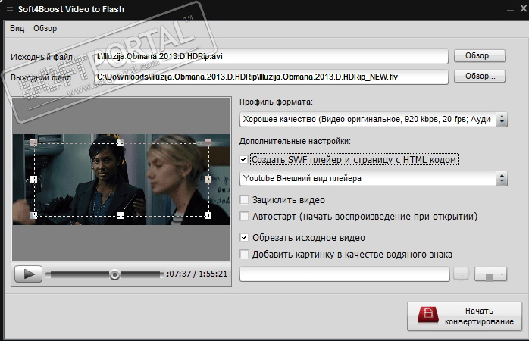Open the Профиль формата quality dropdown
The image size is (529, 341).
click(x=373, y=120)
